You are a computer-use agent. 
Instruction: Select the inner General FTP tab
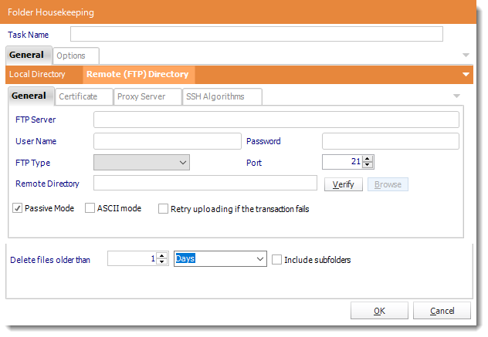click(x=31, y=96)
